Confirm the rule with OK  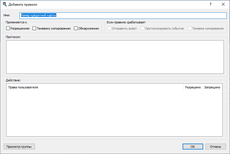tap(193, 147)
